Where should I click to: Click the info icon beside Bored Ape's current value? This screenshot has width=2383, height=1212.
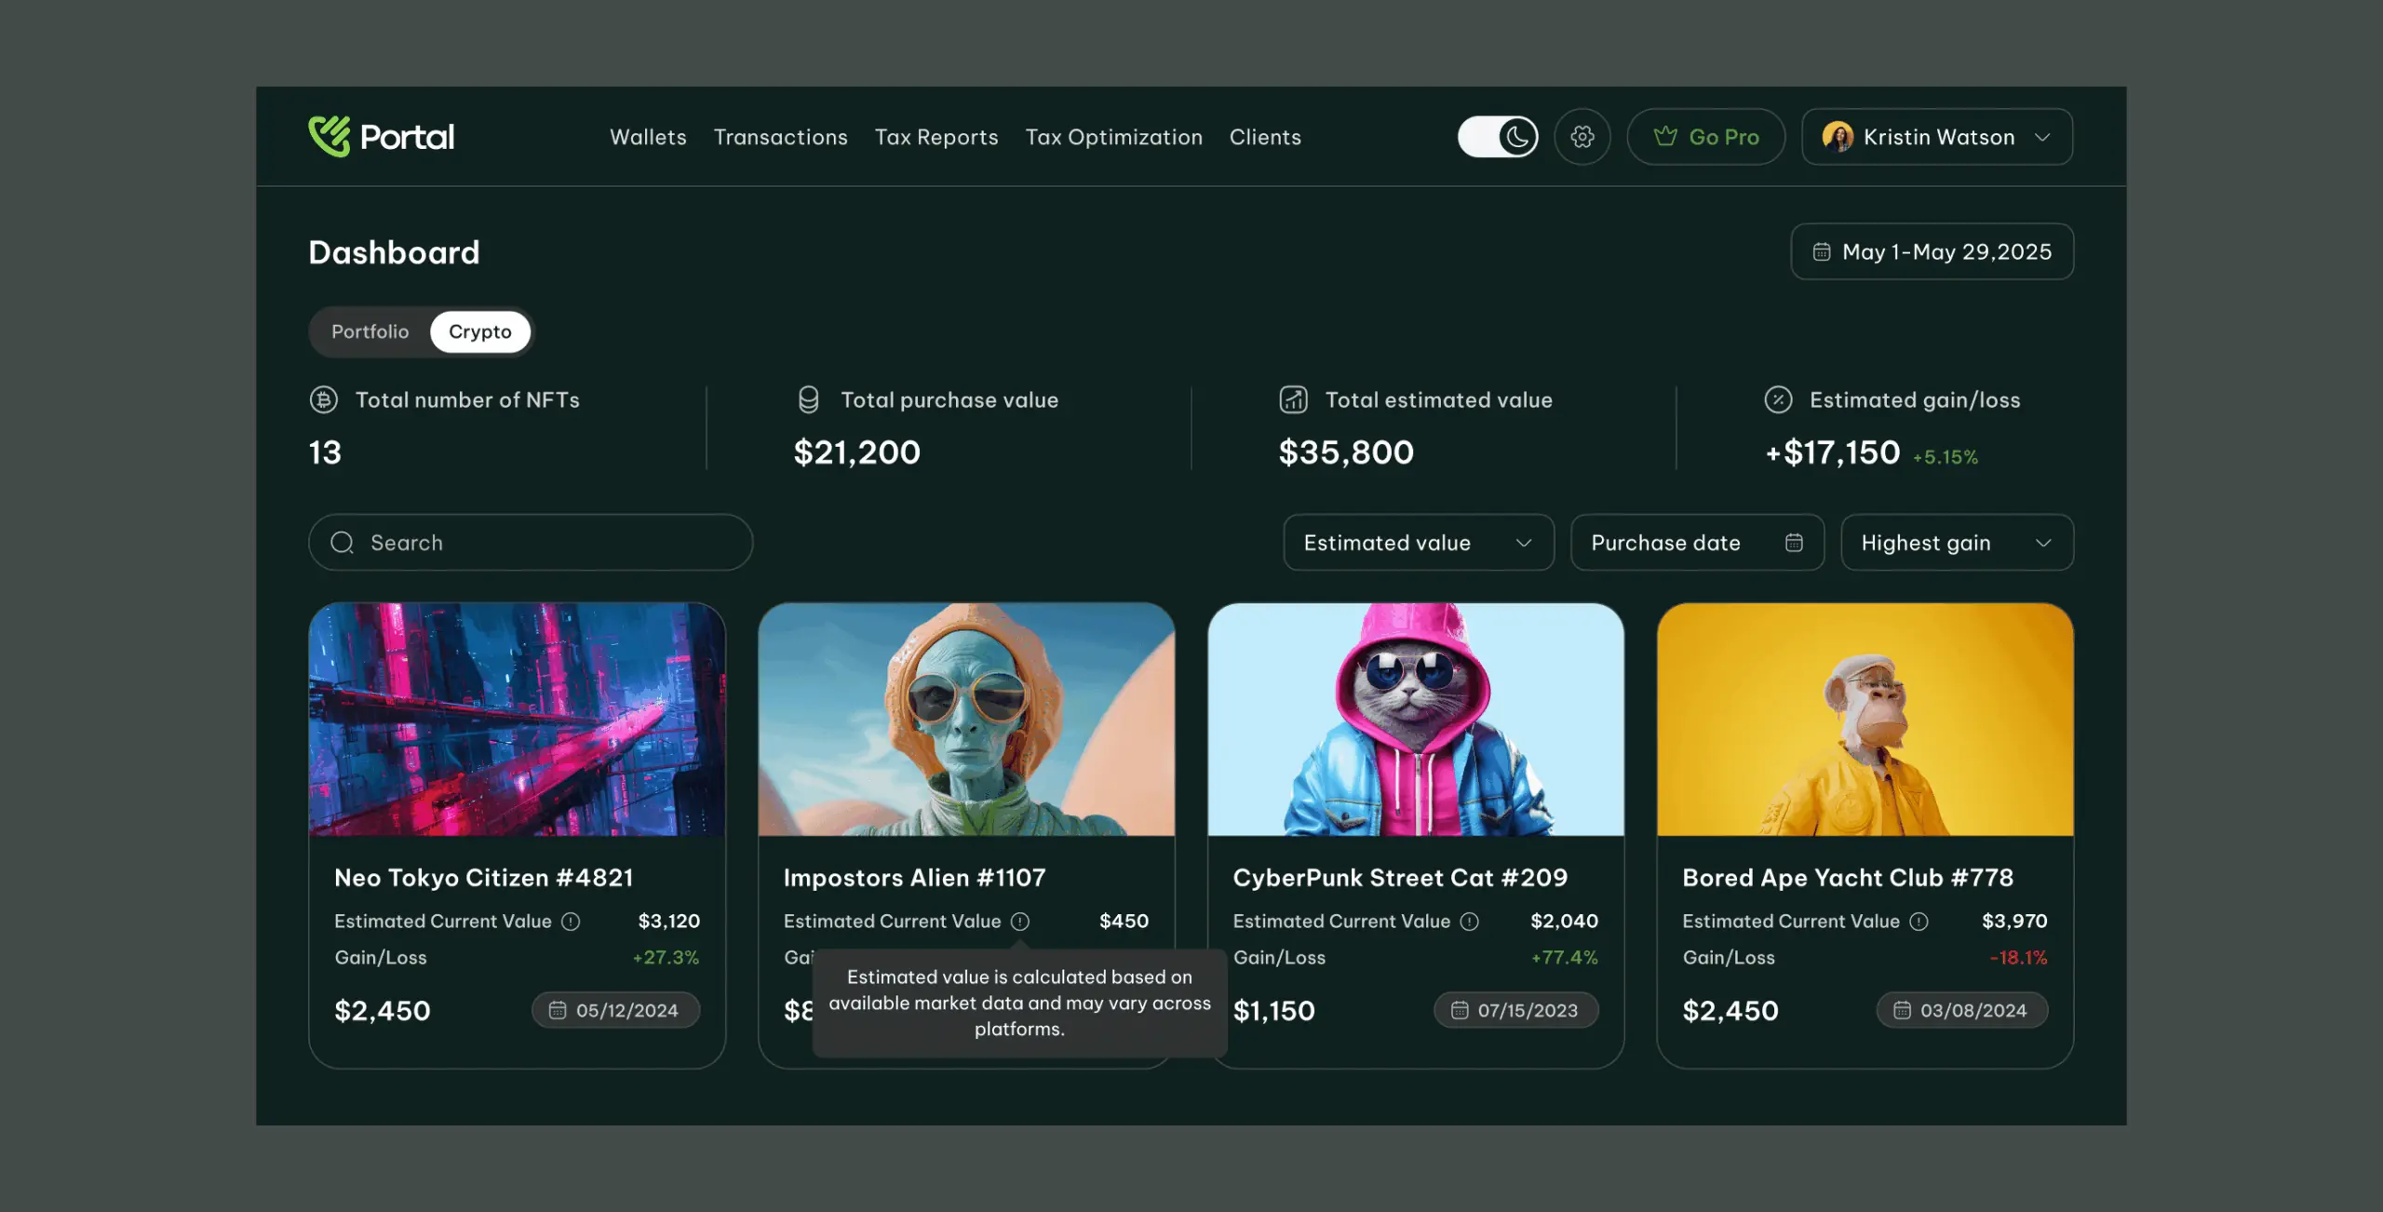coord(1918,922)
